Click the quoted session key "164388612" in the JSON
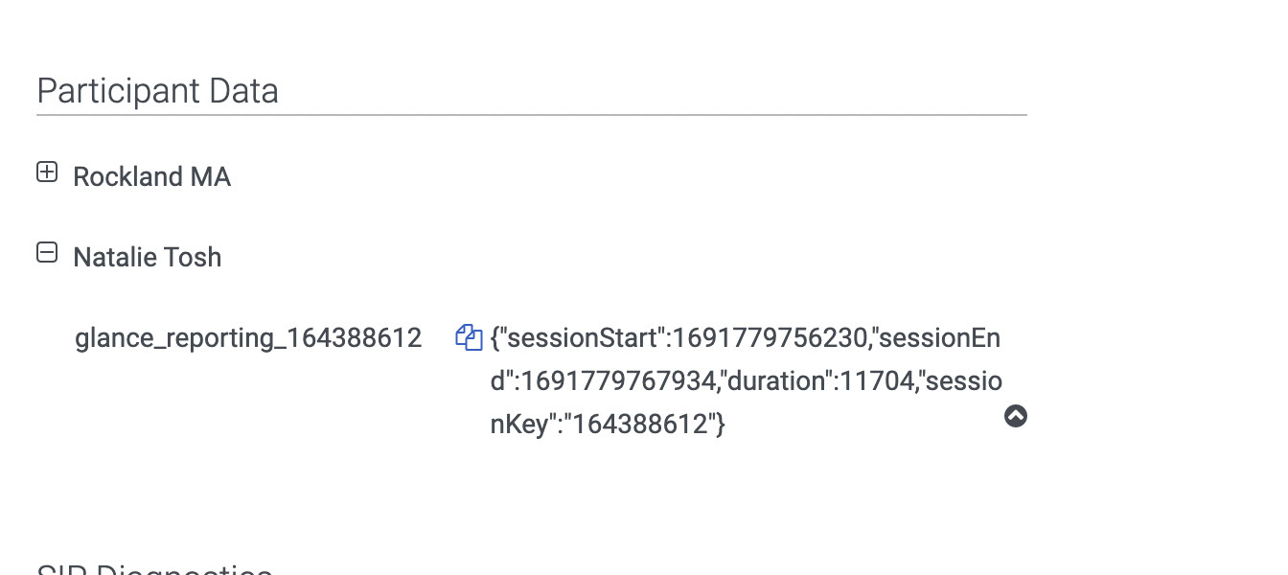Screen dimensions: 1288x575 [640, 425]
